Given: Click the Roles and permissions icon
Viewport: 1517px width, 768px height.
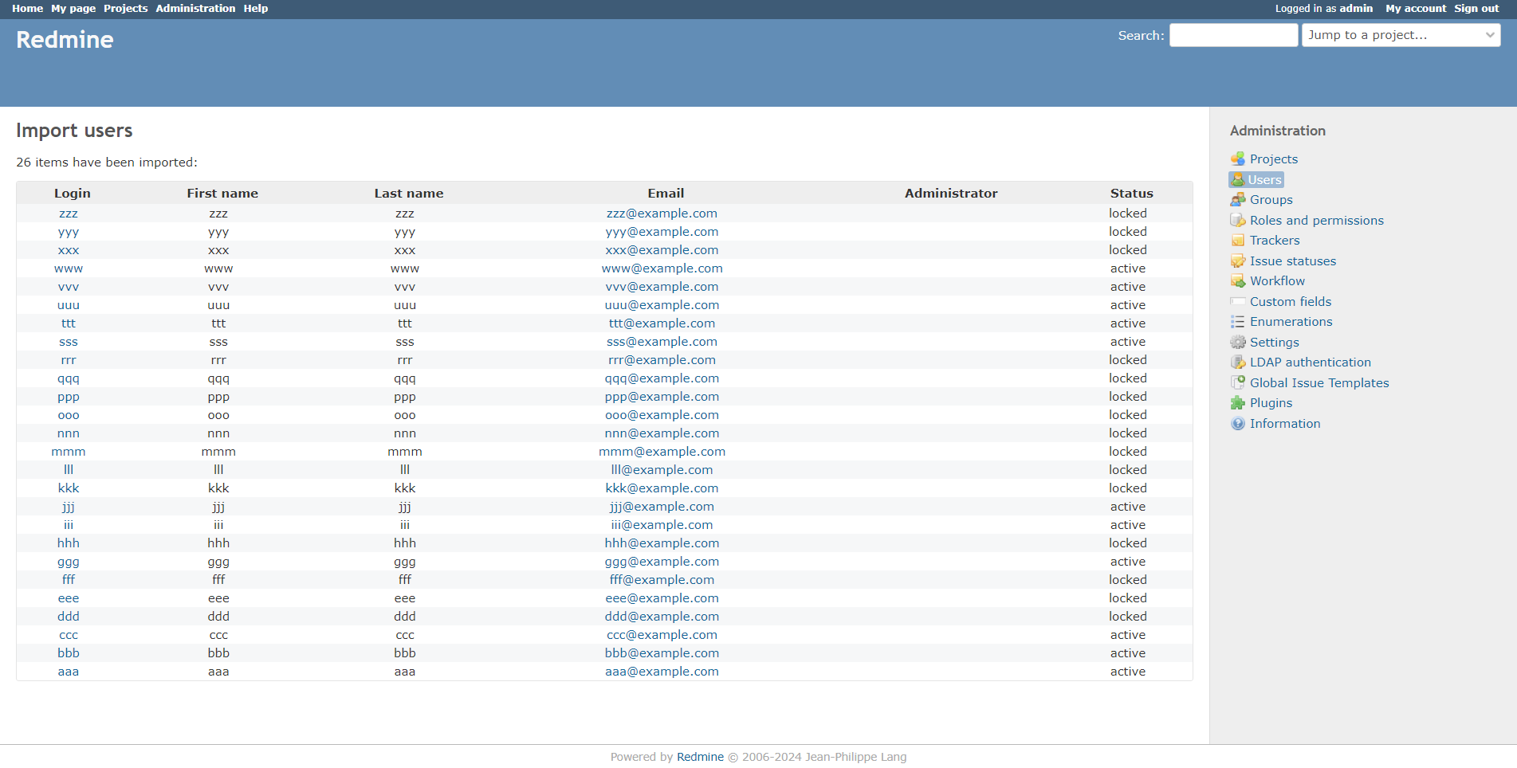Looking at the screenshot, I should [x=1237, y=221].
